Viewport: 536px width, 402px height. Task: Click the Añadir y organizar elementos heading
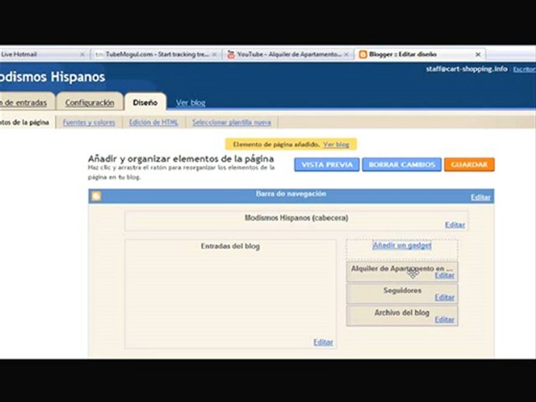(x=181, y=159)
